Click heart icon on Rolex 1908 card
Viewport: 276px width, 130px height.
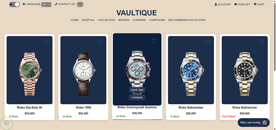point(100,42)
